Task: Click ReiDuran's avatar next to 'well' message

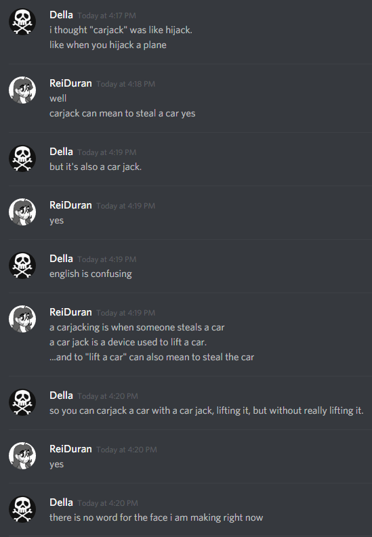Action: [22, 90]
